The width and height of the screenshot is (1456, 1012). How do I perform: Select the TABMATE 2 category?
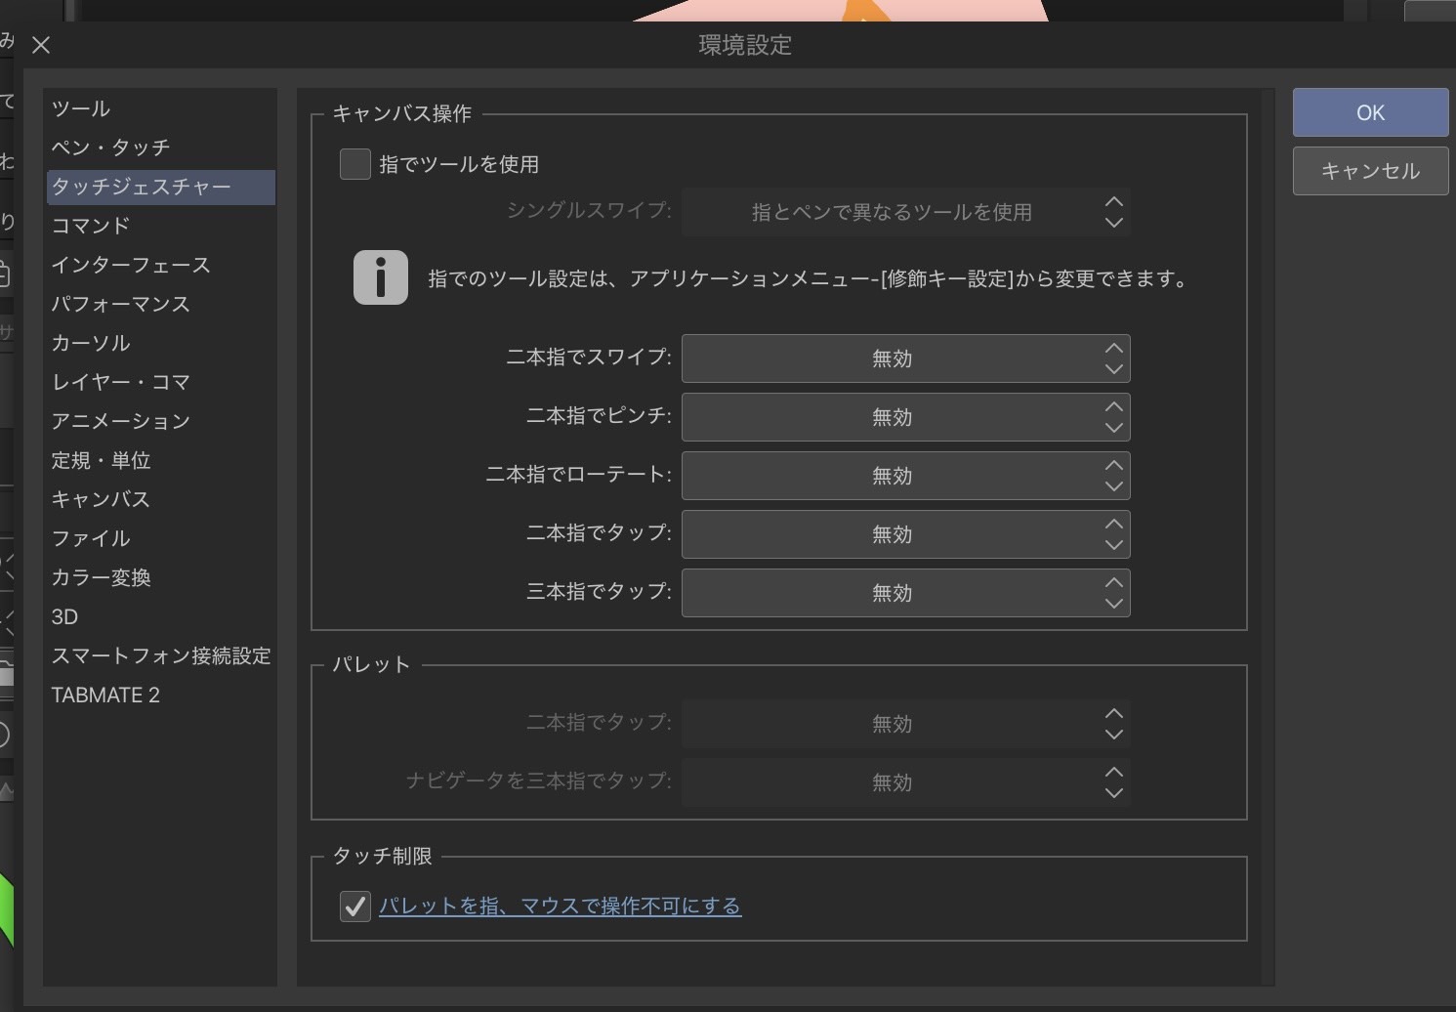point(105,695)
